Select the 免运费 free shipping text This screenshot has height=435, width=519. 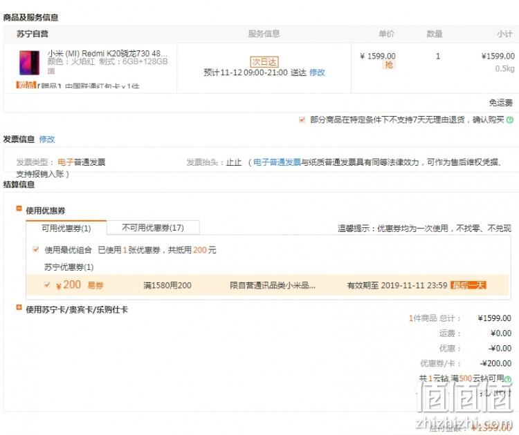(x=500, y=103)
